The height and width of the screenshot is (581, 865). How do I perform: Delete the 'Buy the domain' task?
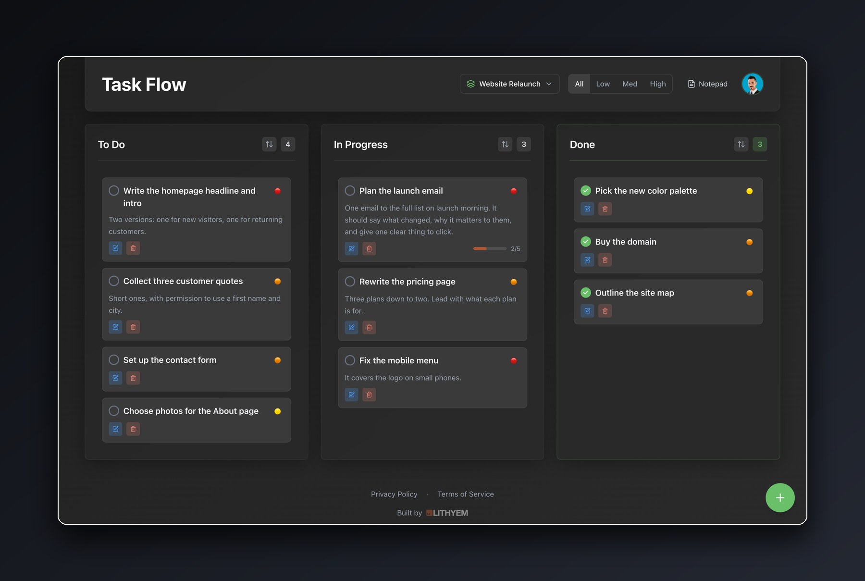pyautogui.click(x=605, y=260)
